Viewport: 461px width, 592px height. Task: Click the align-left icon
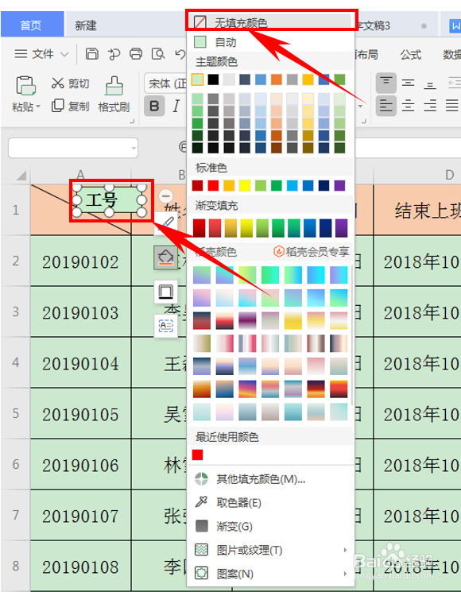(x=385, y=106)
